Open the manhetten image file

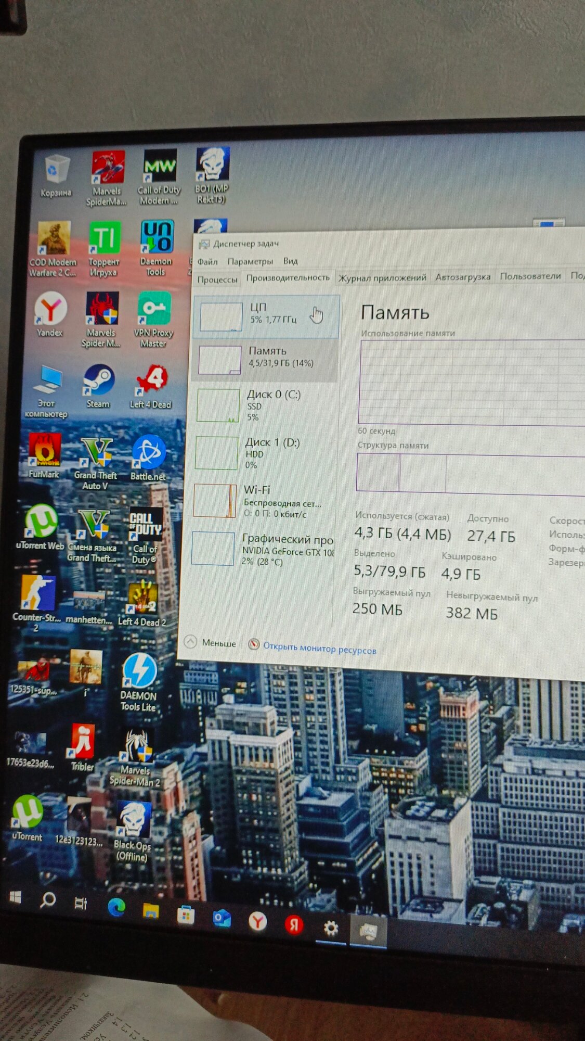pyautogui.click(x=89, y=607)
